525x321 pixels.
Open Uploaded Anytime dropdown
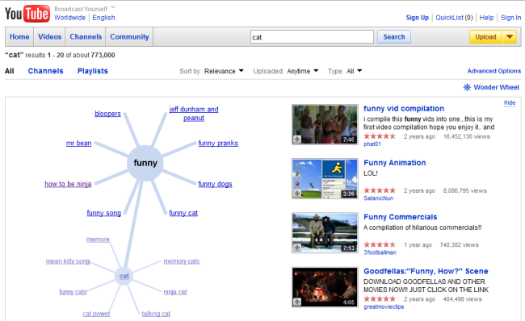(x=302, y=71)
